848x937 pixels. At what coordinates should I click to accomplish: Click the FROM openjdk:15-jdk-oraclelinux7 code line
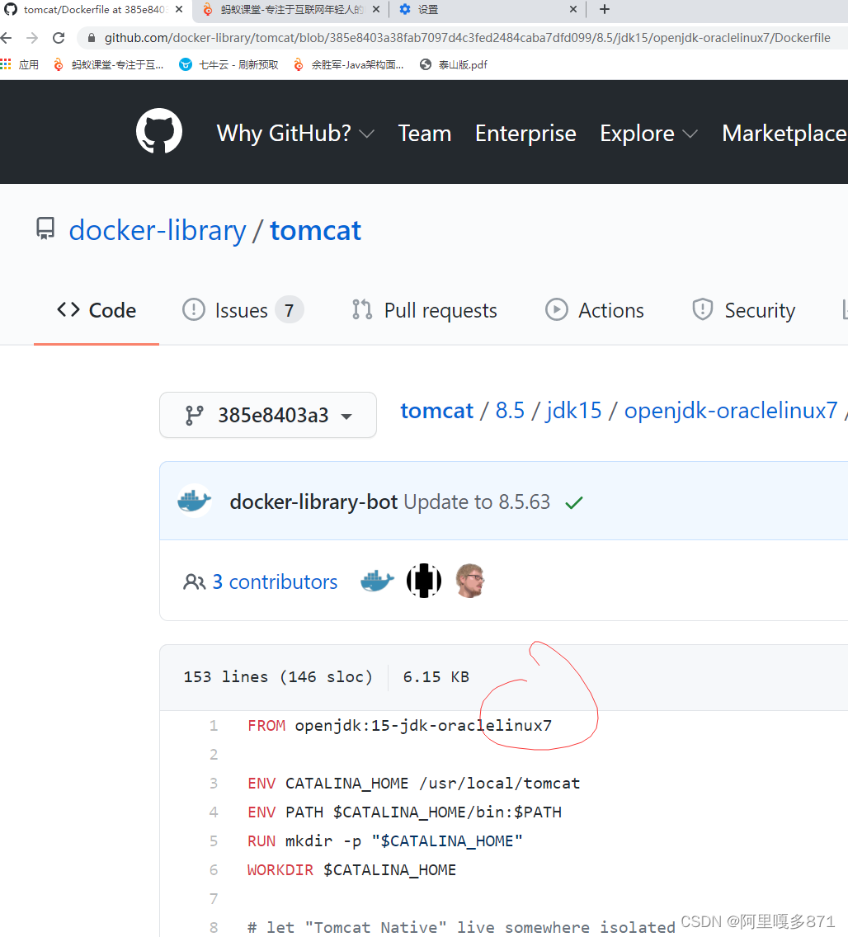pyautogui.click(x=399, y=726)
